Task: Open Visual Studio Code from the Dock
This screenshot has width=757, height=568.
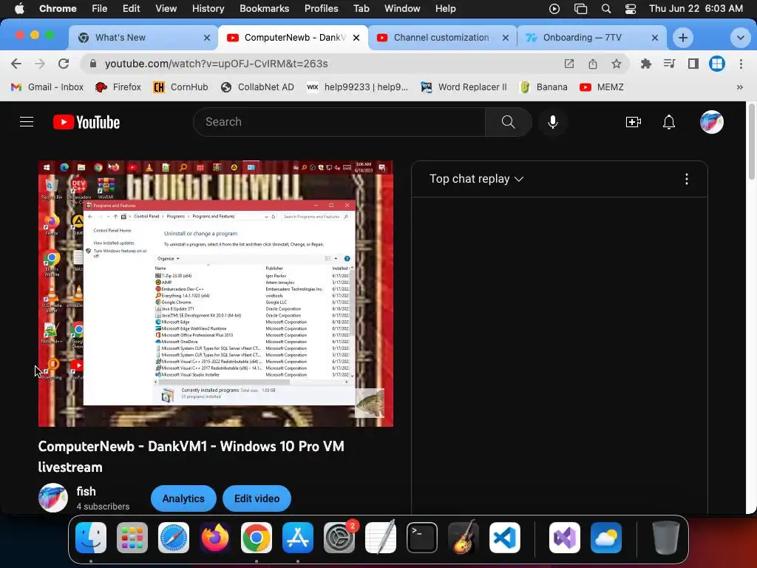Action: click(x=505, y=538)
